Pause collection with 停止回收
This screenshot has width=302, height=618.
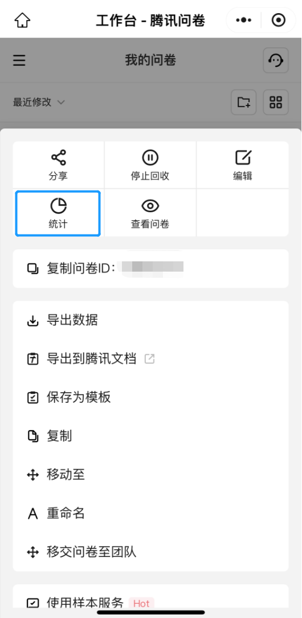[x=150, y=165]
